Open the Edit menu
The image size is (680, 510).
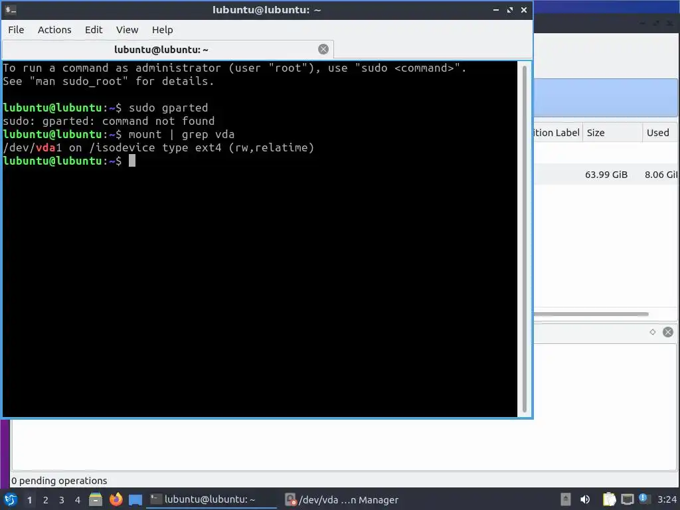(93, 30)
